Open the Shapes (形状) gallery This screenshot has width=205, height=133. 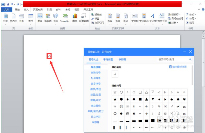(x=56, y=19)
